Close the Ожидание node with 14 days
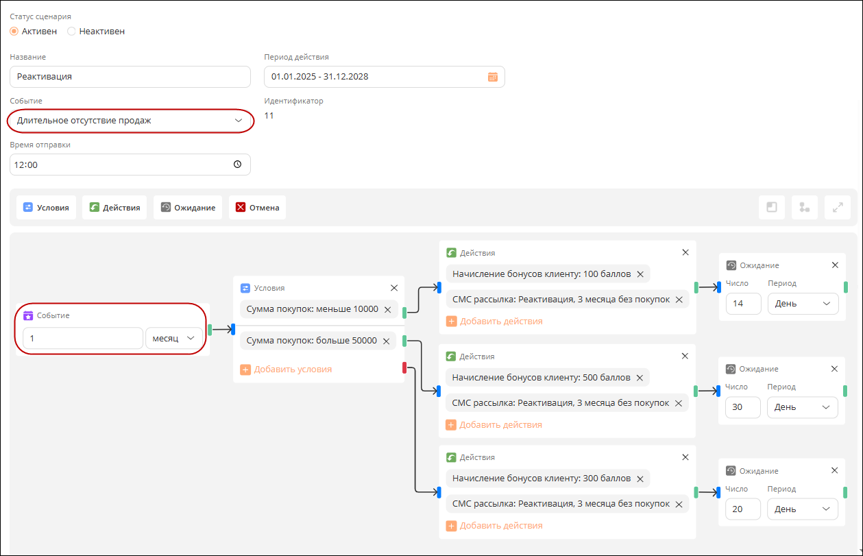This screenshot has width=863, height=556. click(x=835, y=265)
